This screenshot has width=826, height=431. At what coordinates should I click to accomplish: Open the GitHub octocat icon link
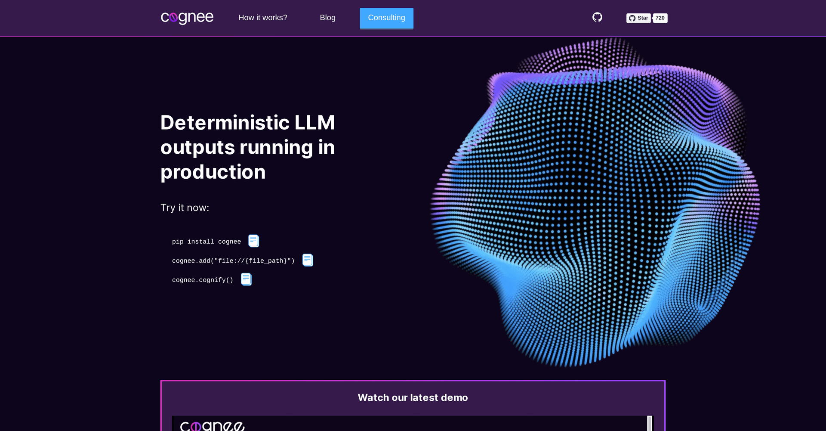pyautogui.click(x=597, y=17)
